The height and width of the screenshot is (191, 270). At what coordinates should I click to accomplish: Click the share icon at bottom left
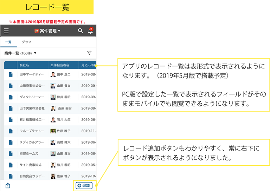tap(8, 185)
